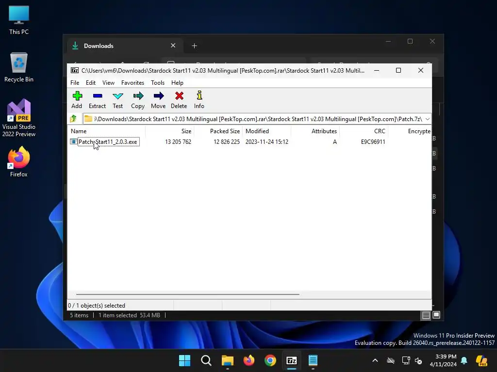Open the notification bell

tap(464, 360)
